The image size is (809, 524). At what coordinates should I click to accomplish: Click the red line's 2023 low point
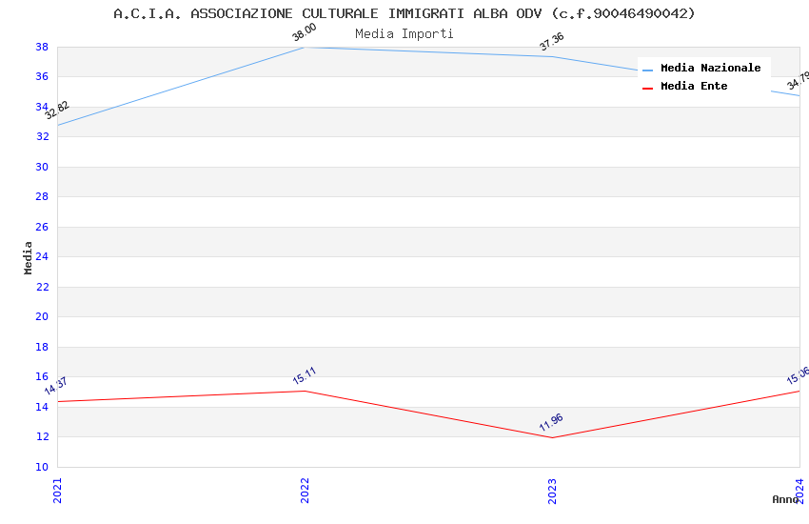553,438
